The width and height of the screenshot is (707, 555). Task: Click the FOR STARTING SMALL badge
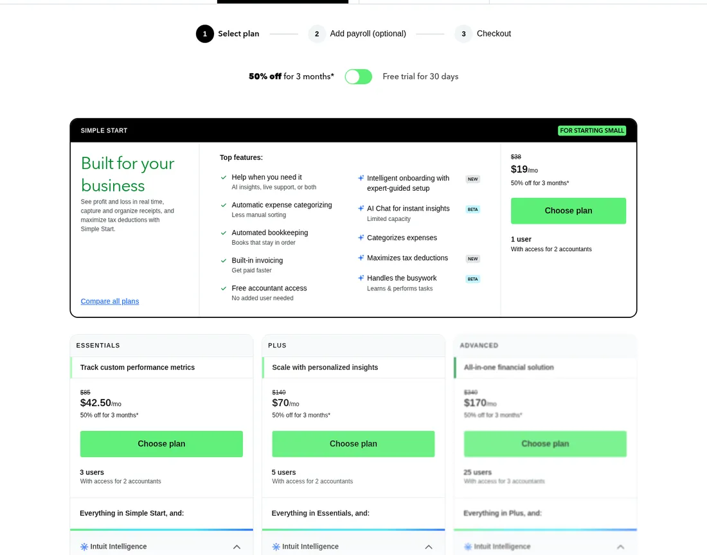pos(592,130)
